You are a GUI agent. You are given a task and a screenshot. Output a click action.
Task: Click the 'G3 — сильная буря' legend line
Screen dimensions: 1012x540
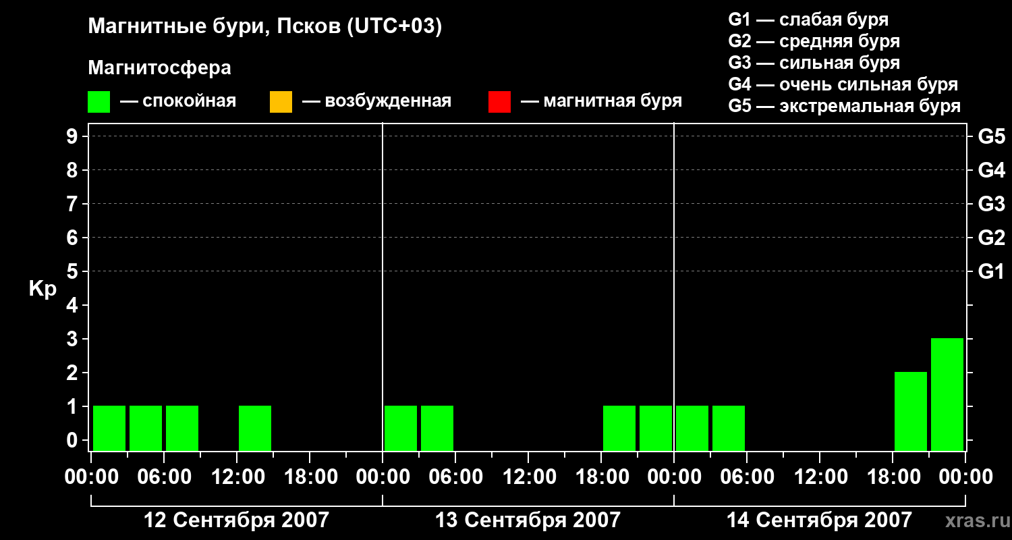[x=814, y=63]
